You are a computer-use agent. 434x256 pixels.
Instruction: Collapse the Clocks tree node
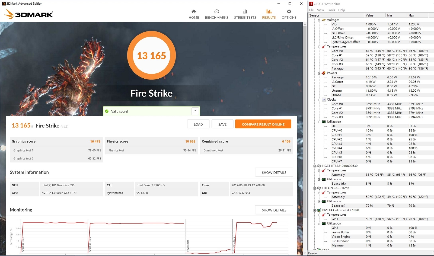pyautogui.click(x=319, y=100)
